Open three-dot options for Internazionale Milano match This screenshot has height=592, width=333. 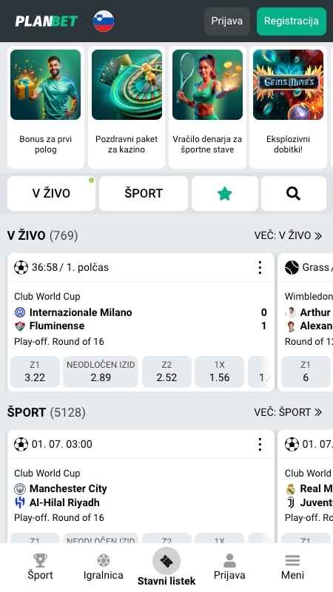(x=260, y=267)
